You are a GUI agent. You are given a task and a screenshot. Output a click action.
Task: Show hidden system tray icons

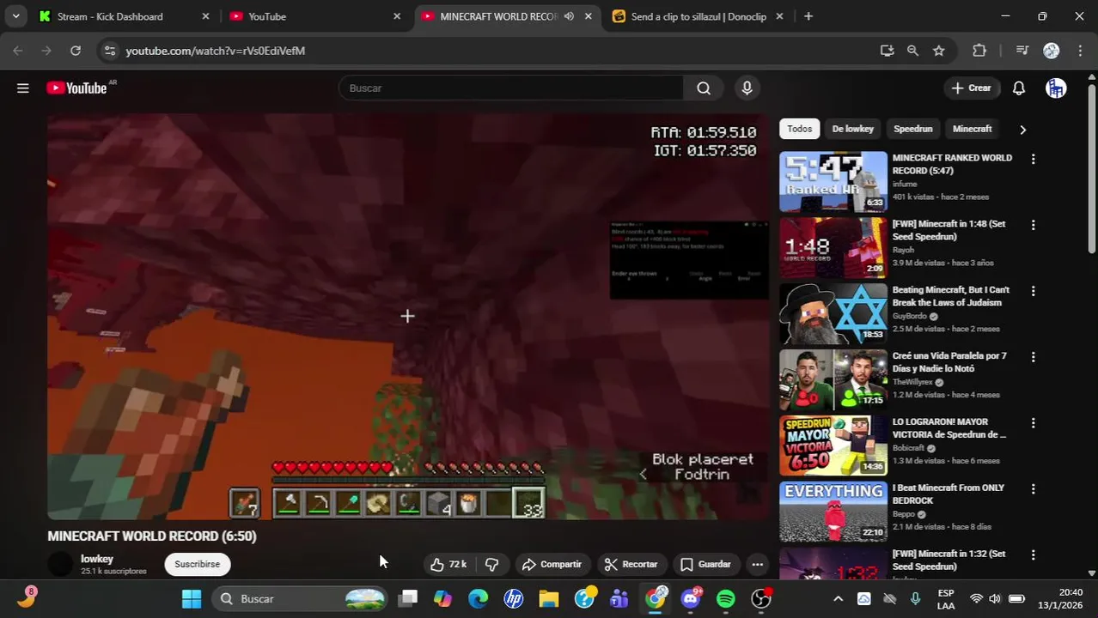(839, 598)
